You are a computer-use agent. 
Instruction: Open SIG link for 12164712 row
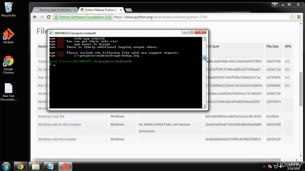287,69
